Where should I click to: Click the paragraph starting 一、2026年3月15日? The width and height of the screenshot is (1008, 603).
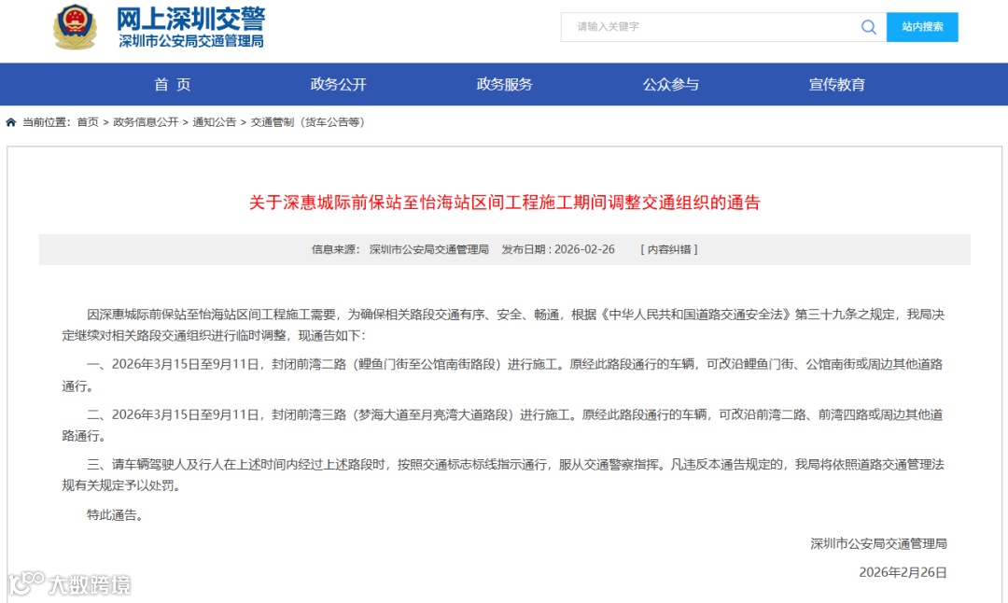pyautogui.click(x=503, y=375)
